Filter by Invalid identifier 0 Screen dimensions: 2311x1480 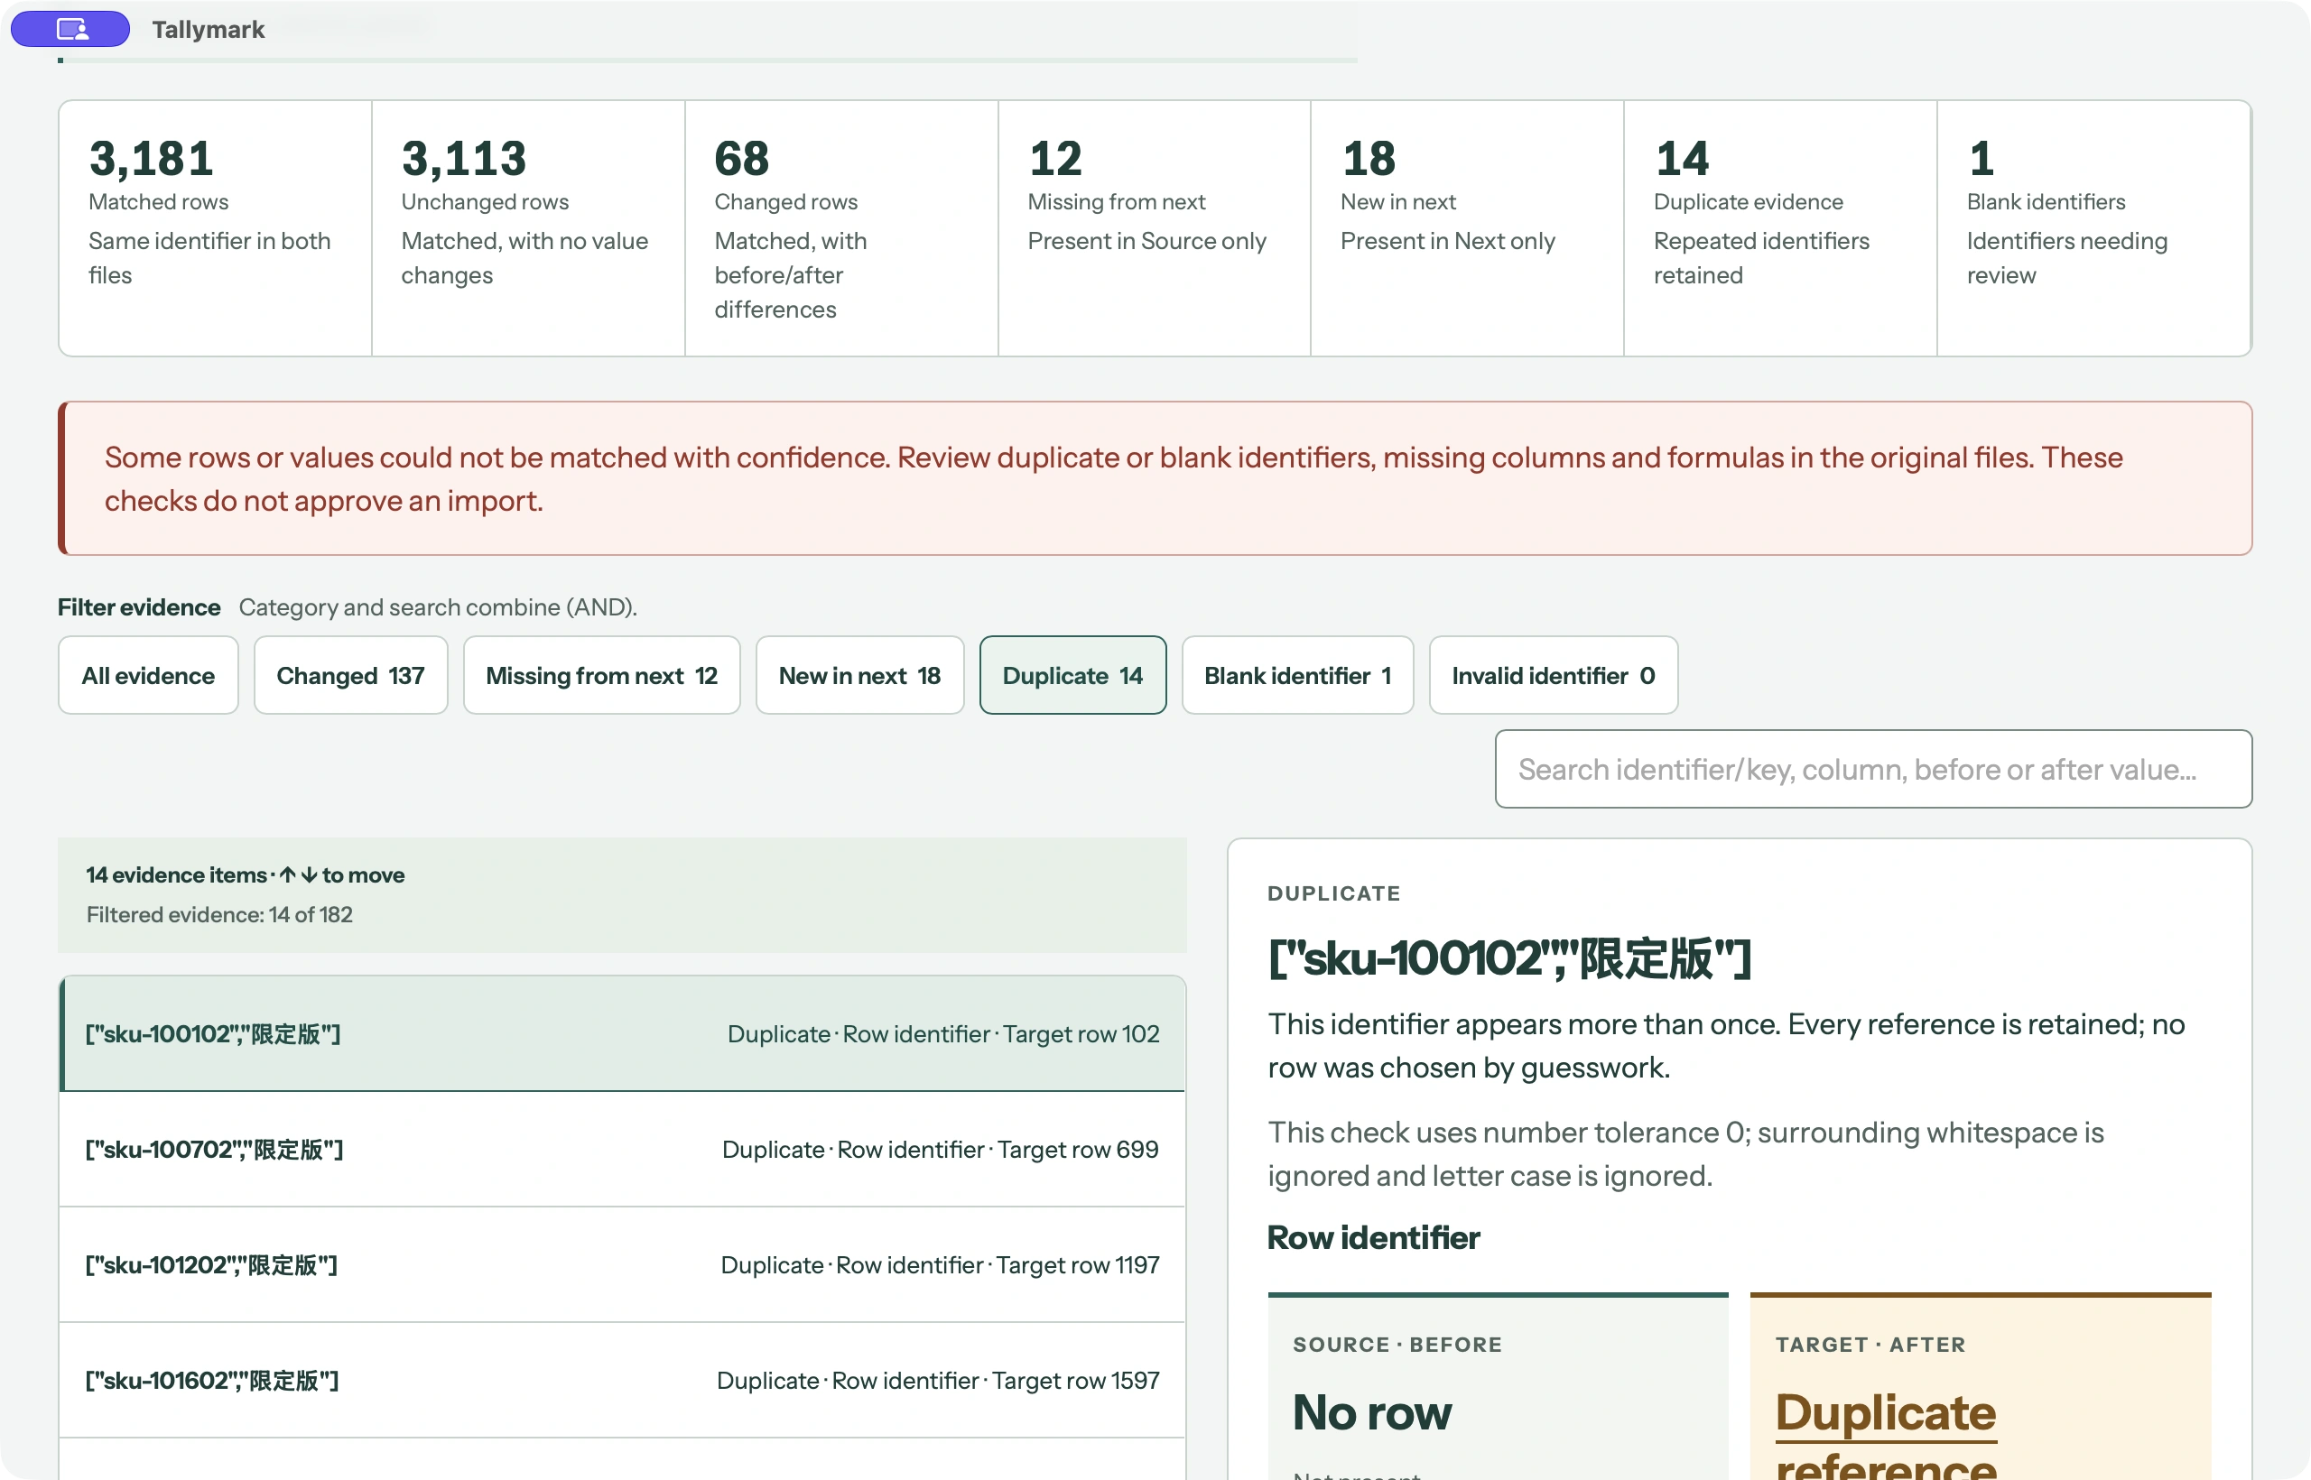pyautogui.click(x=1554, y=675)
